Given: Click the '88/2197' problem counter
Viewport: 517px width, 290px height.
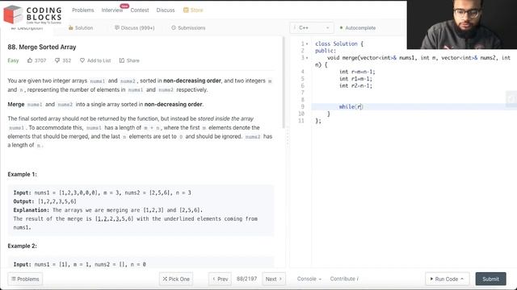Looking at the screenshot, I should point(246,279).
